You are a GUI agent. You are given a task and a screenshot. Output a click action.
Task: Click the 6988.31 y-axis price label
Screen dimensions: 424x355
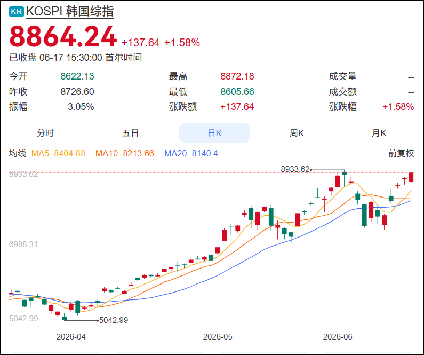click(23, 244)
